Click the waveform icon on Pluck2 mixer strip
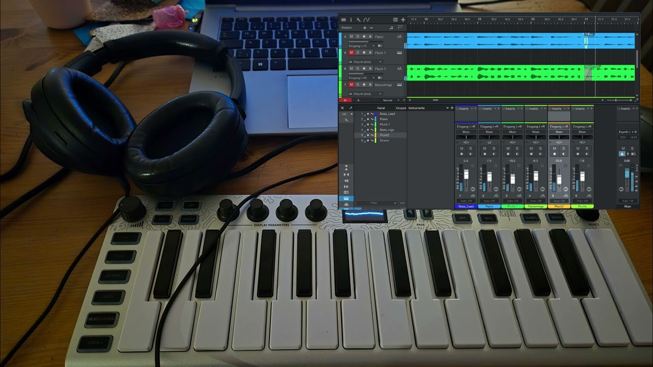Screen dimensions: 653x367 (566, 196)
